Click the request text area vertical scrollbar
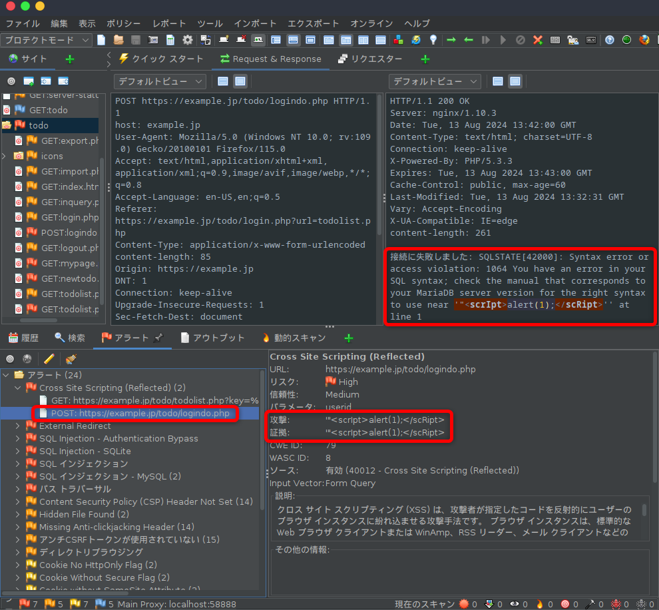This screenshot has height=610, width=659. pyautogui.click(x=380, y=164)
